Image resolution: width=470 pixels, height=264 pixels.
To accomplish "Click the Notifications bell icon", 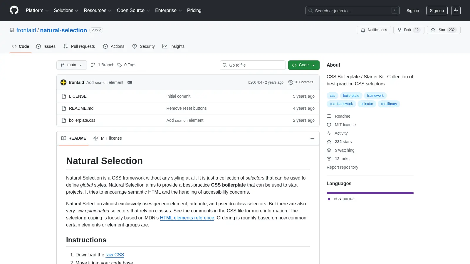I will point(363,30).
